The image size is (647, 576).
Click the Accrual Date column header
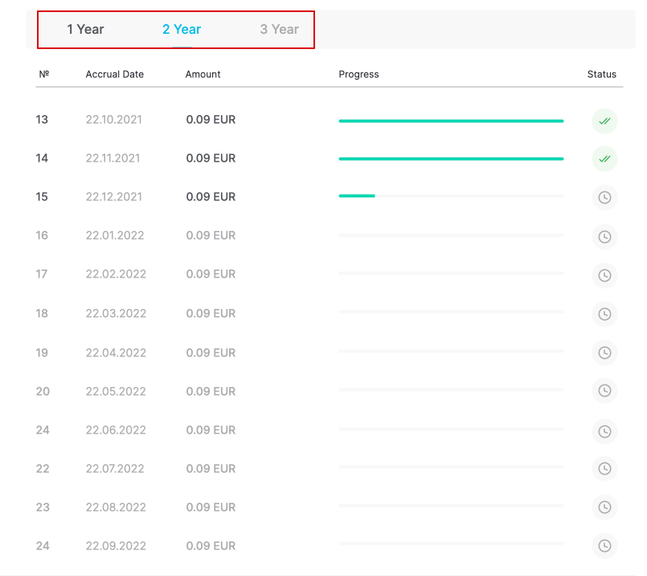coord(114,74)
